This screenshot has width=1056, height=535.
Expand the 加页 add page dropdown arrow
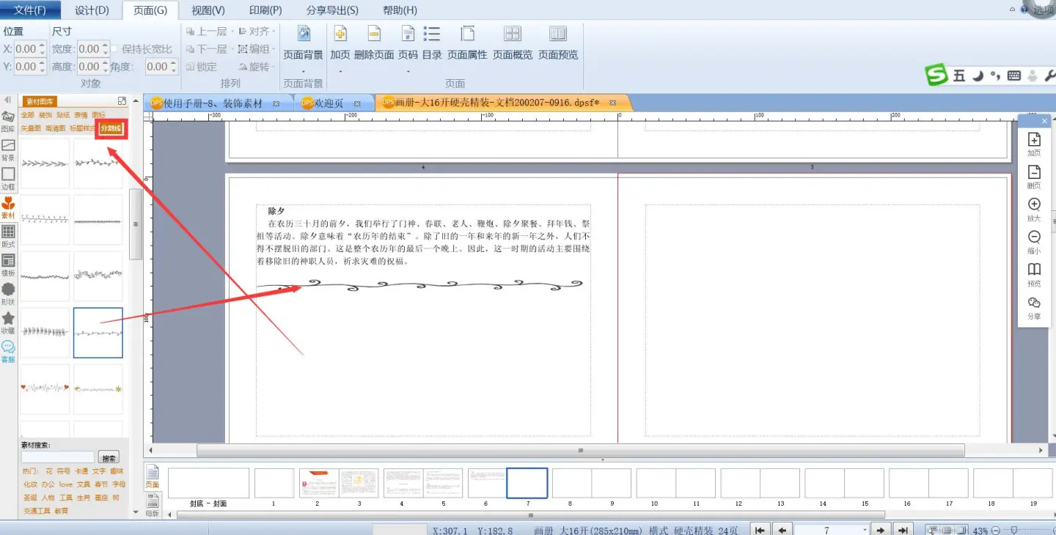click(x=340, y=71)
